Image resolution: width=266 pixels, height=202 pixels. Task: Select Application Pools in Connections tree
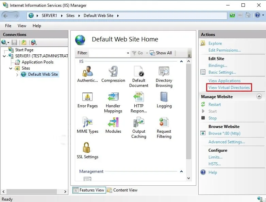coord(37,62)
